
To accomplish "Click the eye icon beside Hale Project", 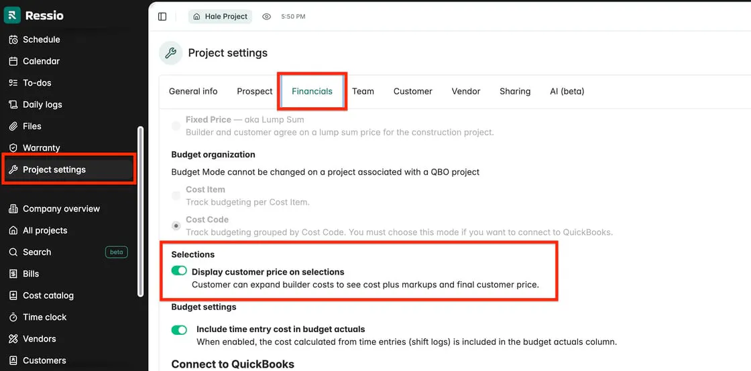I will pos(266,17).
